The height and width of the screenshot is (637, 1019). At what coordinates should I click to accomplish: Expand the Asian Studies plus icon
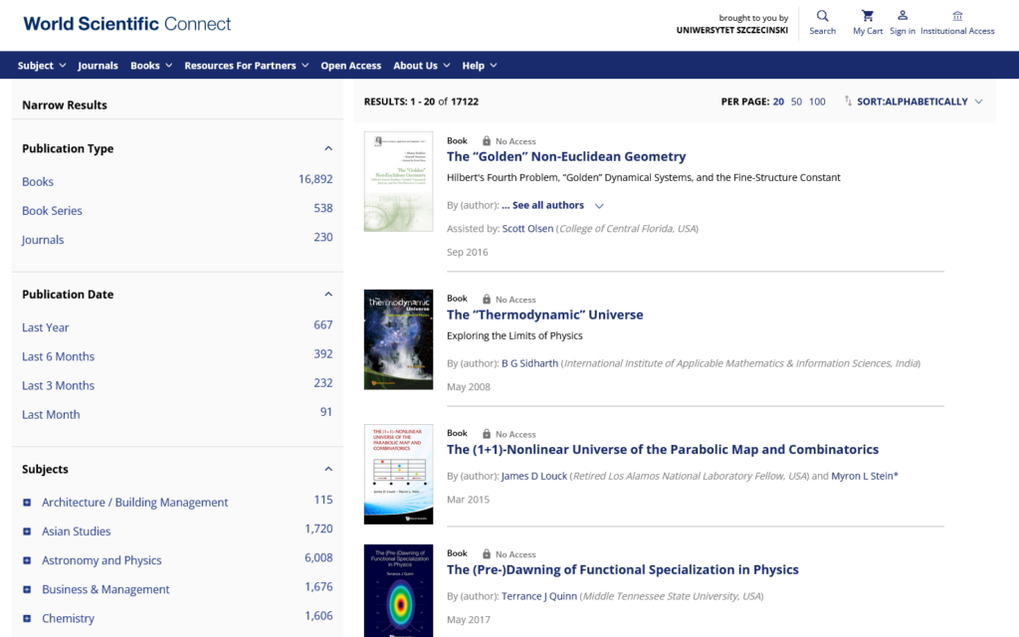point(27,531)
